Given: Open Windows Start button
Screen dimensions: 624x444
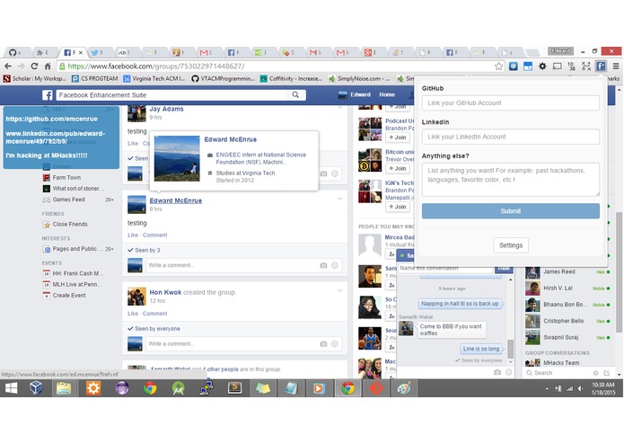Looking at the screenshot, I should [x=11, y=388].
